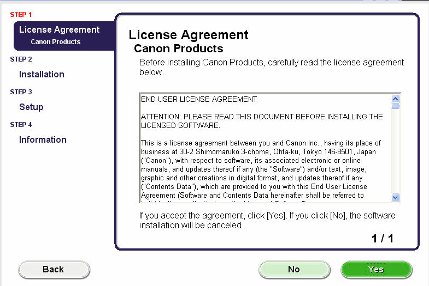Image resolution: width=429 pixels, height=286 pixels.
Task: Click the license text scroll-down arrow
Action: pos(396,198)
